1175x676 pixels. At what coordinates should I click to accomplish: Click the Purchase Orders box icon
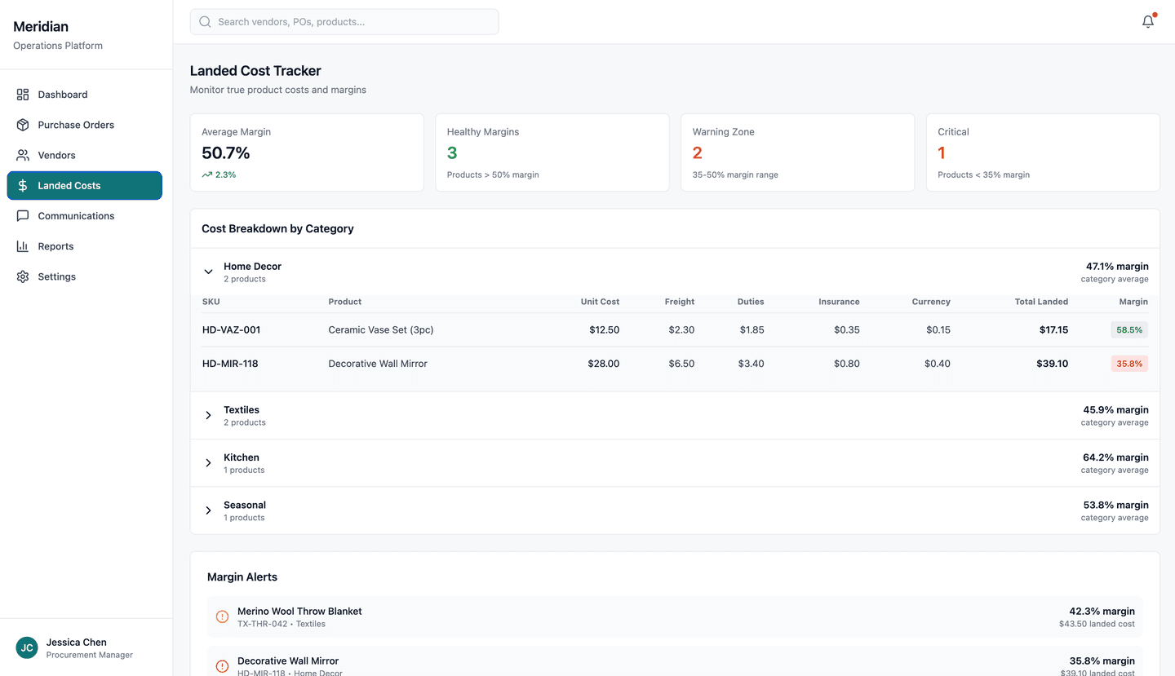[x=22, y=124]
